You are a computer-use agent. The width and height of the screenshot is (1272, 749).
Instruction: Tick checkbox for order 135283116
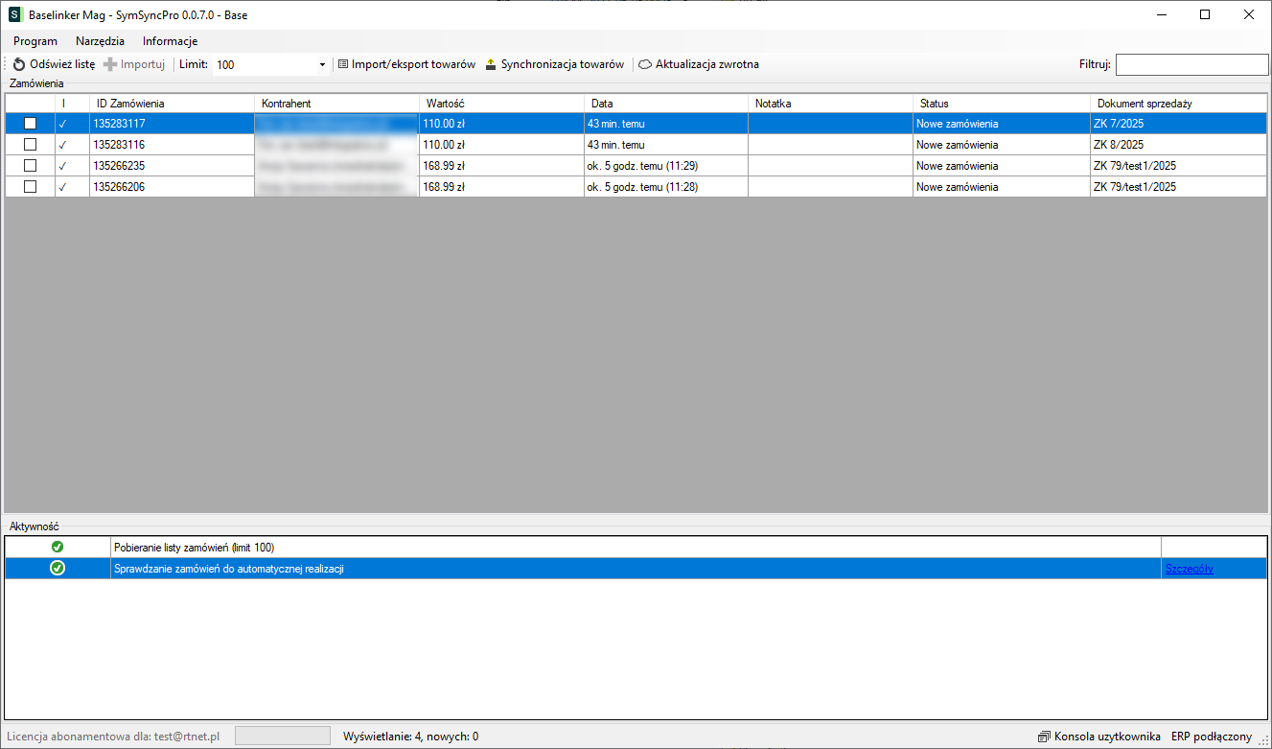pyautogui.click(x=31, y=145)
